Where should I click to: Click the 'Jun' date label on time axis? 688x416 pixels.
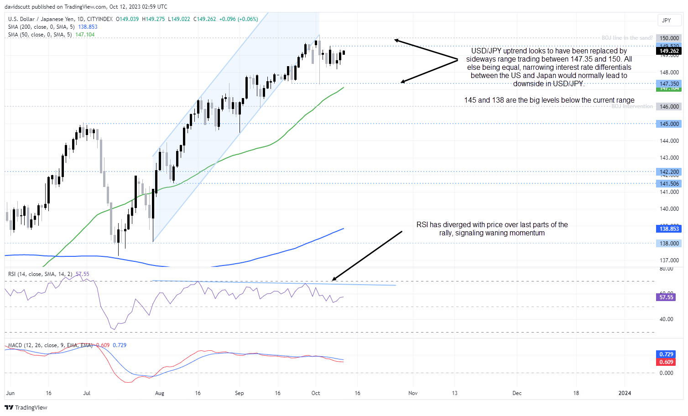[x=10, y=393]
